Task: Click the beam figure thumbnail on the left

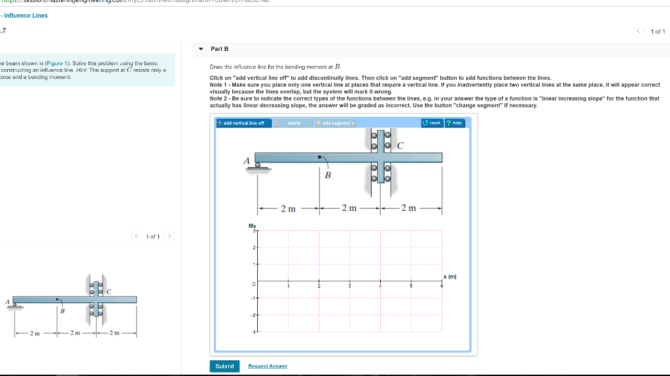Action: click(75, 300)
